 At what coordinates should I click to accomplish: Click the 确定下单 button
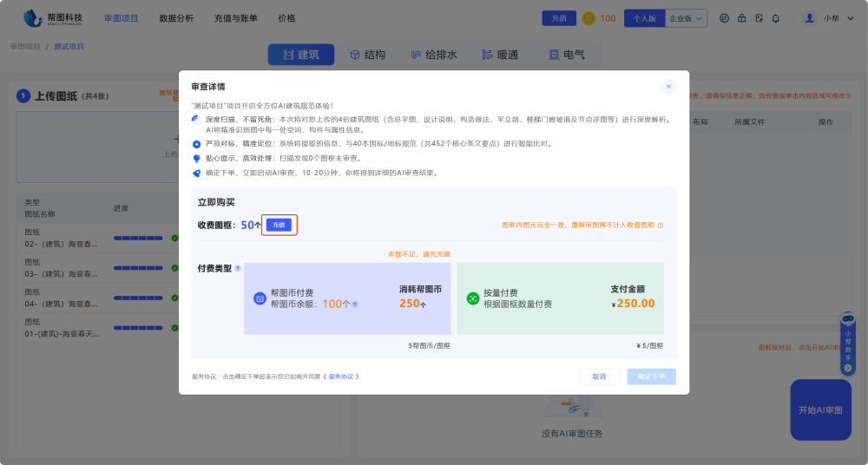point(651,377)
